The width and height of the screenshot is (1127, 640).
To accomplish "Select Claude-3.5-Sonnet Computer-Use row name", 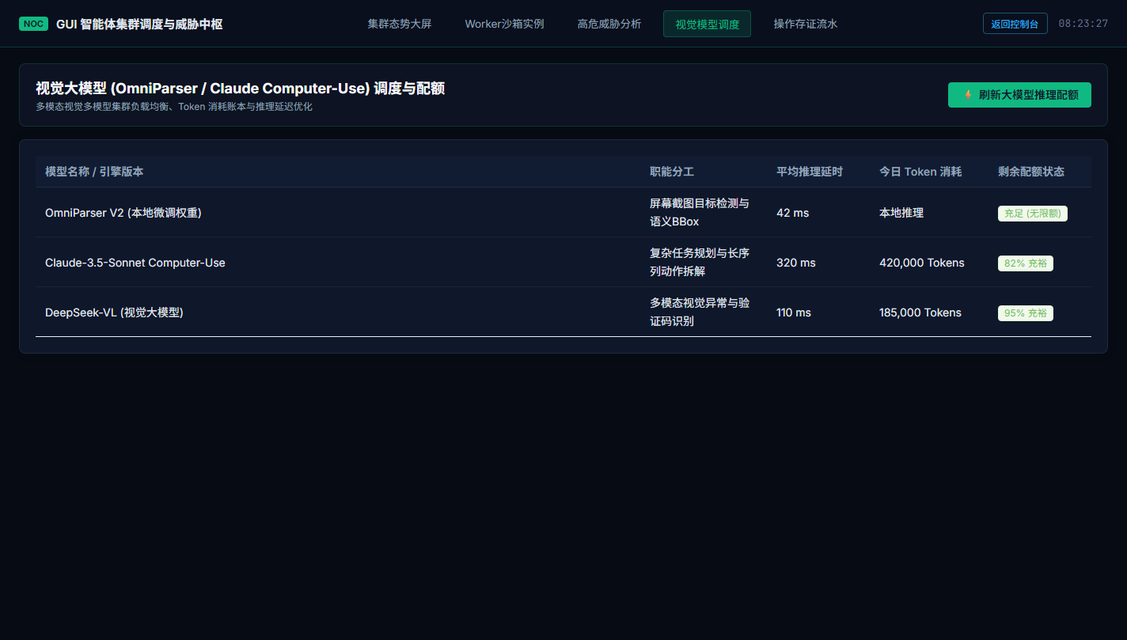I will click(135, 263).
